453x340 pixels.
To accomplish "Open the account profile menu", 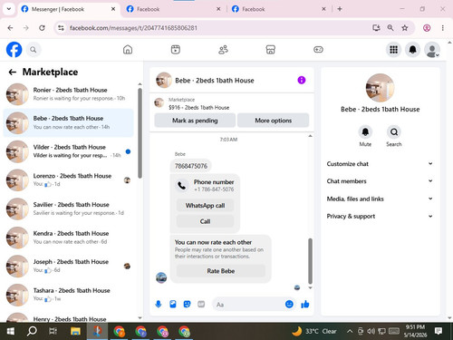I will click(x=432, y=50).
